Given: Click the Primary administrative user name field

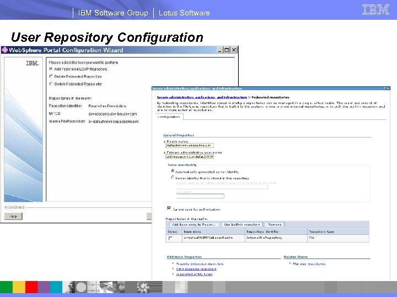Looking at the screenshot, I should pos(190,157).
